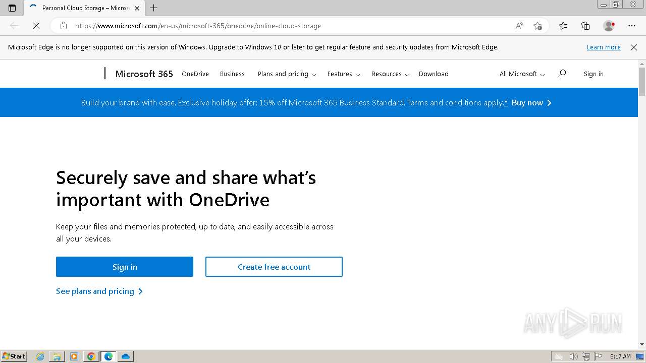Open the media player taskbar icon
The width and height of the screenshot is (646, 363).
pyautogui.click(x=74, y=356)
